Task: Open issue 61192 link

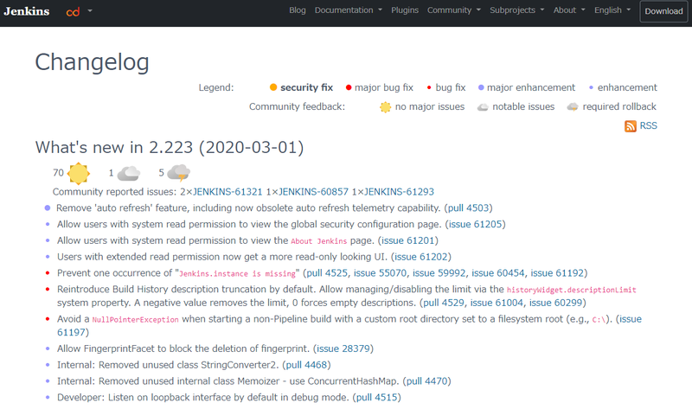Action: point(557,273)
